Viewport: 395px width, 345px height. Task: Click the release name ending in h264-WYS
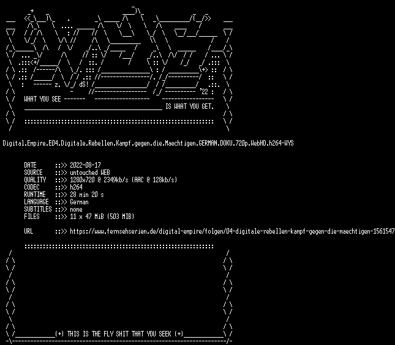coord(148,143)
